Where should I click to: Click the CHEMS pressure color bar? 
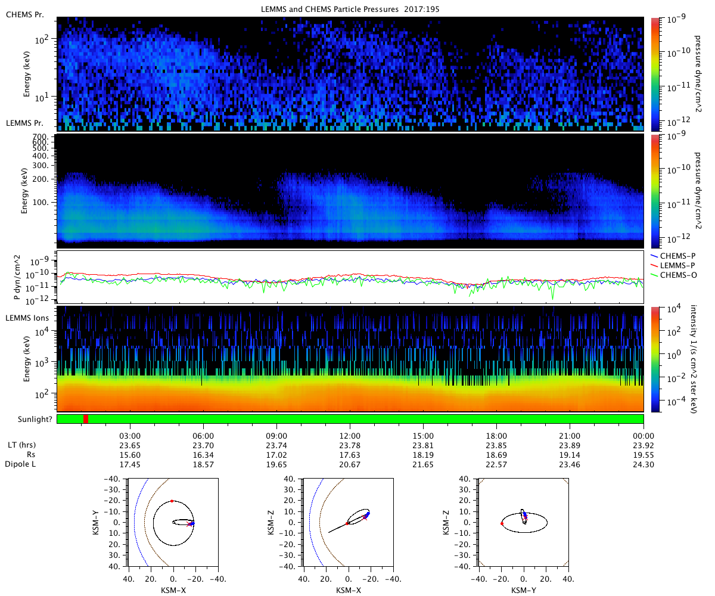(657, 74)
